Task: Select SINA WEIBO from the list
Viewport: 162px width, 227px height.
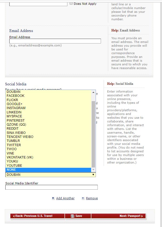Action: [x=48, y=133]
